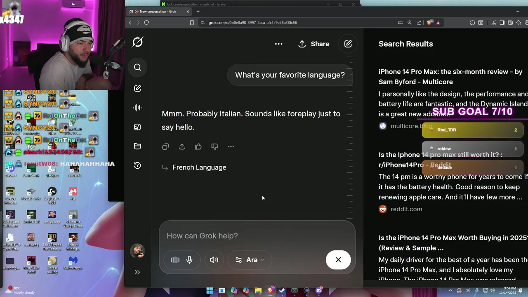The image size is (528, 297).
Task: Click the Share button
Action: 314,44
